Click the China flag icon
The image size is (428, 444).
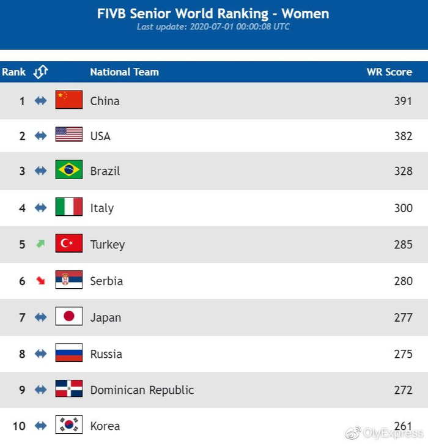69,100
